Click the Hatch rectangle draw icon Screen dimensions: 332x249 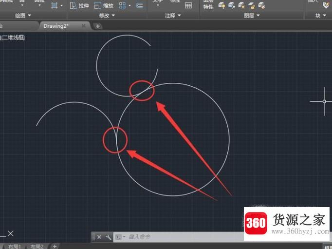click(x=55, y=5)
